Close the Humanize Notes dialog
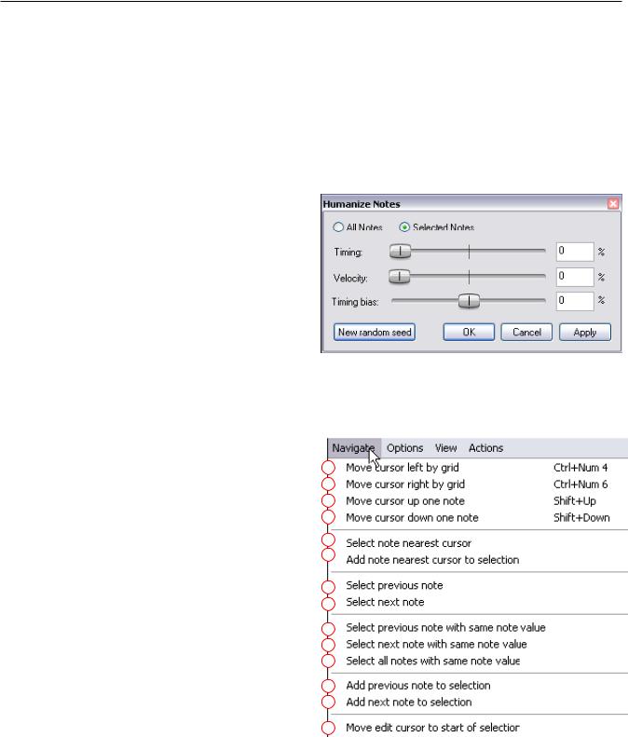The height and width of the screenshot is (737, 628). tap(613, 203)
